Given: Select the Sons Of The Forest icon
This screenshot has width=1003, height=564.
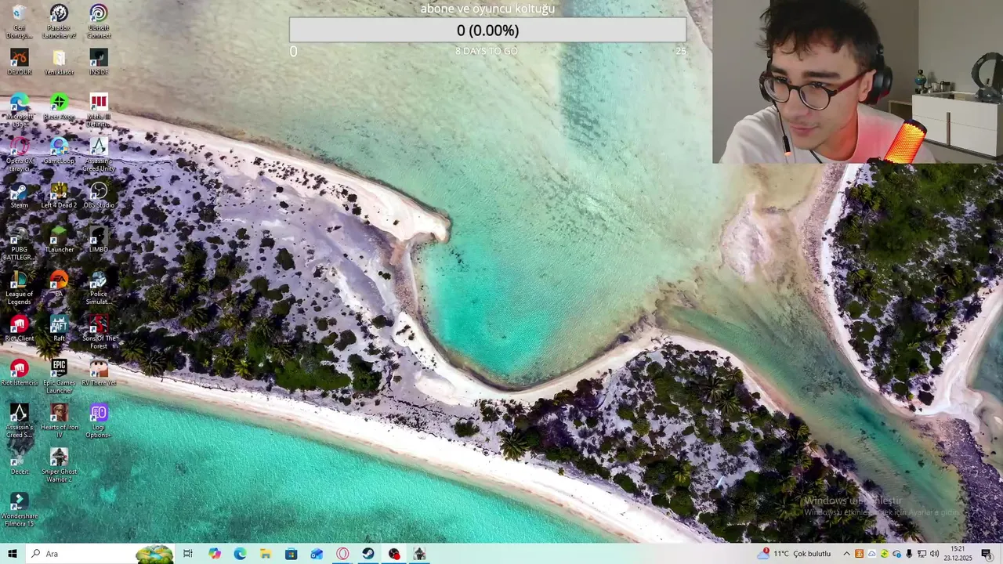Looking at the screenshot, I should click(98, 332).
